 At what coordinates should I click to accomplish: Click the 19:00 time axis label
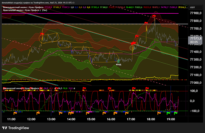171,119
